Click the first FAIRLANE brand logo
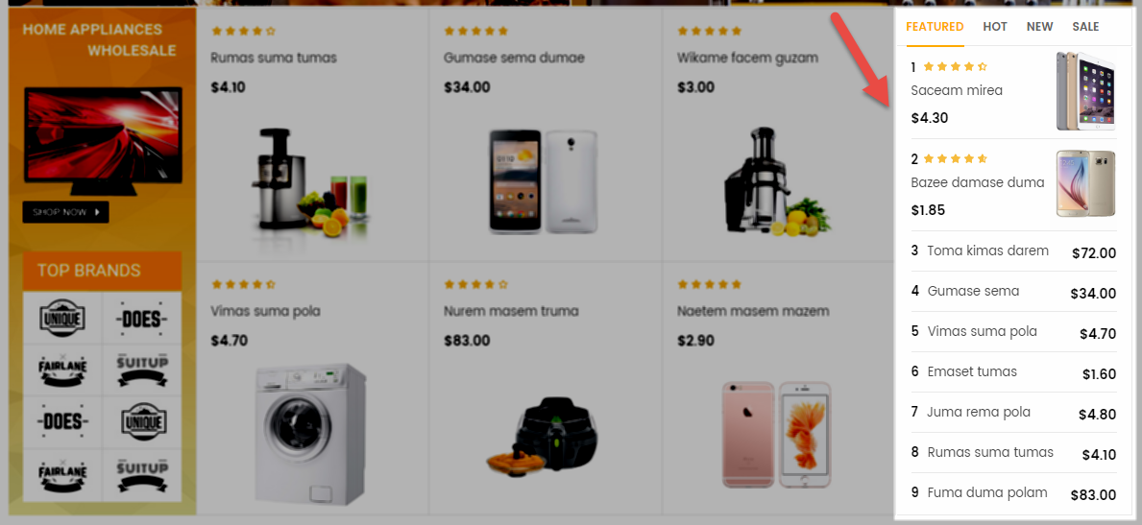Screen dimensions: 1142x525 62,370
